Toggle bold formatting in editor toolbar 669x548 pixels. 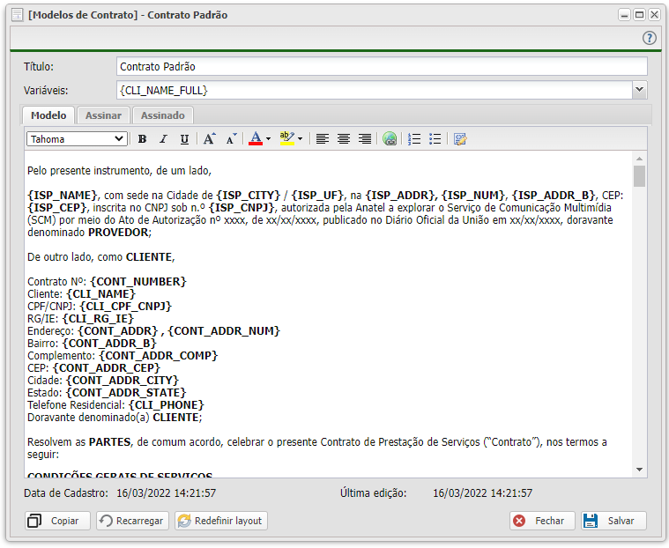tap(142, 139)
